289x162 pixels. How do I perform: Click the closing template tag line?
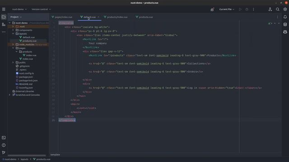pos(67,120)
